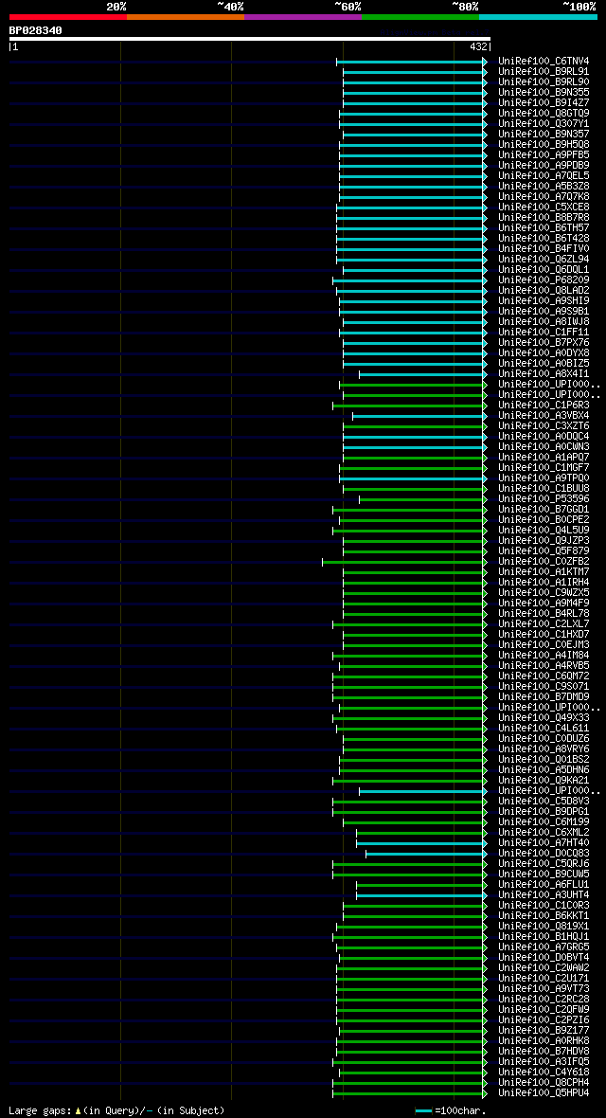606x1118 pixels.
Task: Select the white BP028340 query bar
Action: pos(250,39)
